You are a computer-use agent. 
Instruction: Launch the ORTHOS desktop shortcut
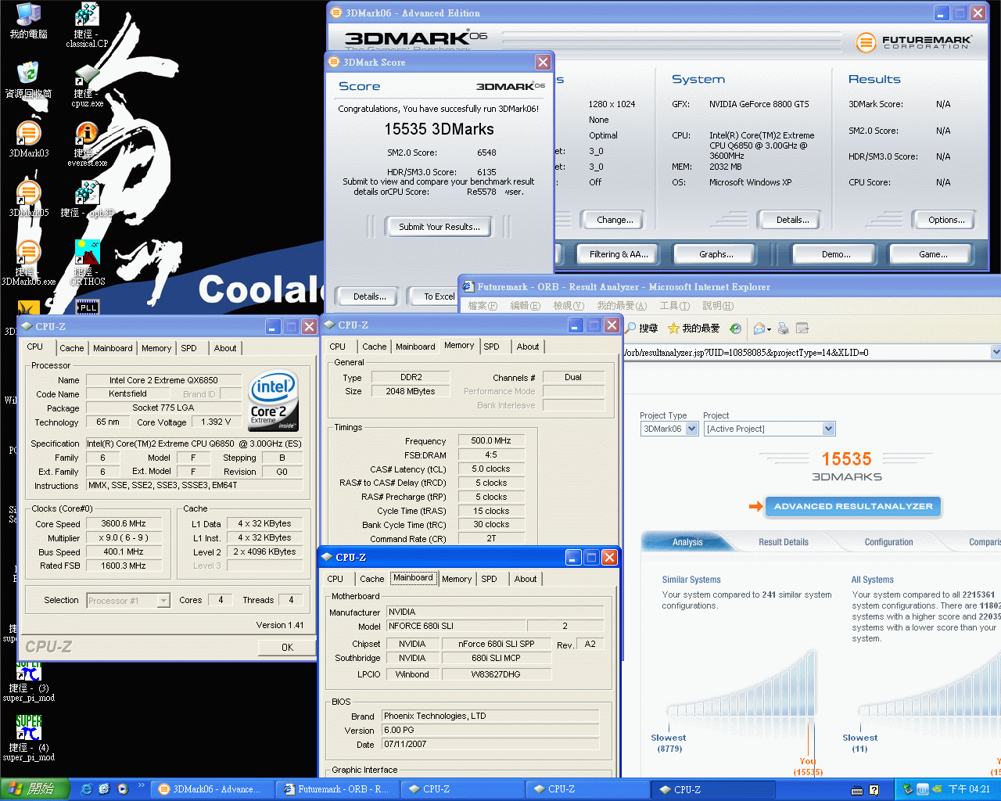[x=87, y=264]
